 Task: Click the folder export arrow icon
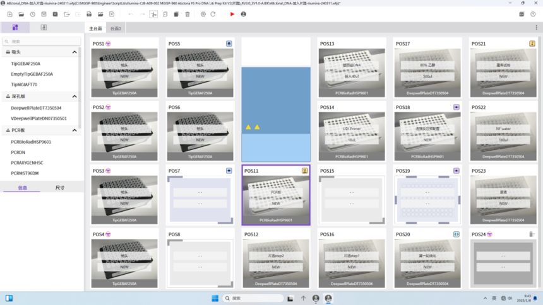[x=67, y=14]
